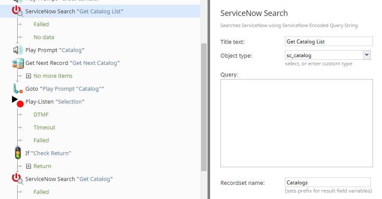Select the "No more items" branch label

53,76
